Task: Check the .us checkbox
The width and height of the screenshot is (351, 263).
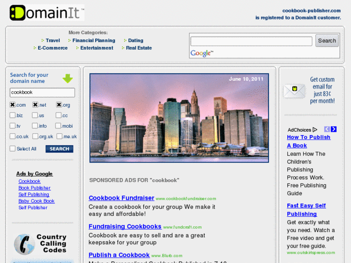Action: coord(35,115)
